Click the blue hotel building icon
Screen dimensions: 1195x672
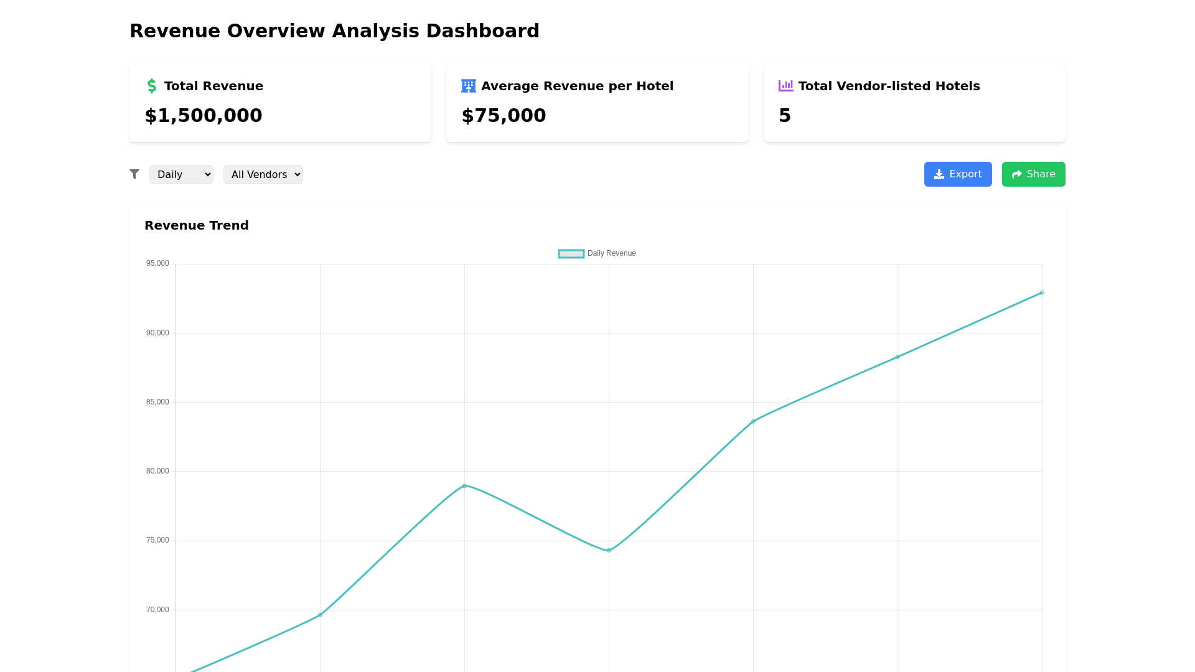[x=468, y=86]
